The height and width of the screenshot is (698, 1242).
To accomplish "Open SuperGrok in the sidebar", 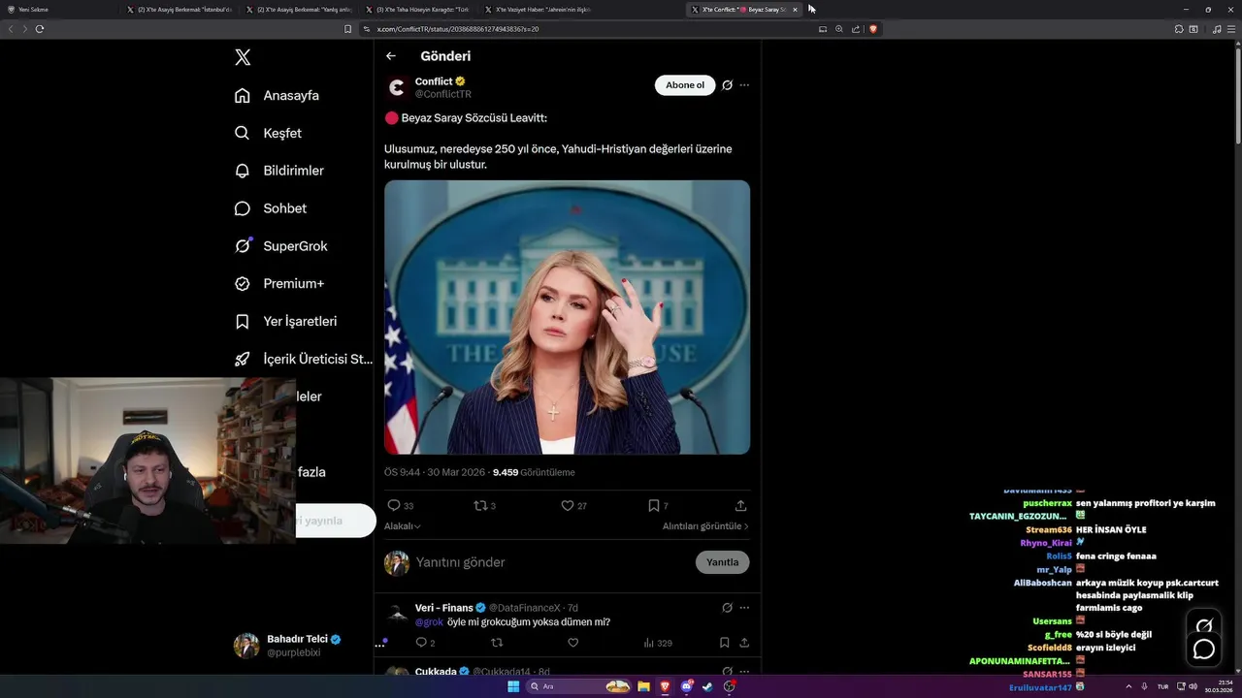I will pos(281,246).
